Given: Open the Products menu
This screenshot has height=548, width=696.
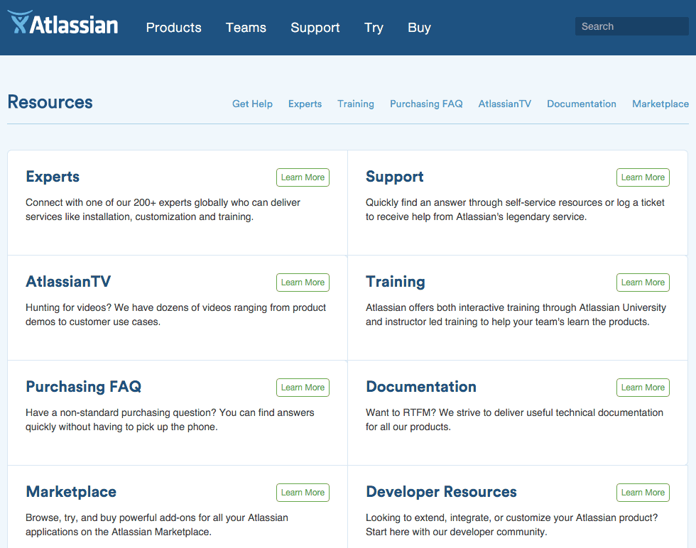Looking at the screenshot, I should [x=173, y=28].
